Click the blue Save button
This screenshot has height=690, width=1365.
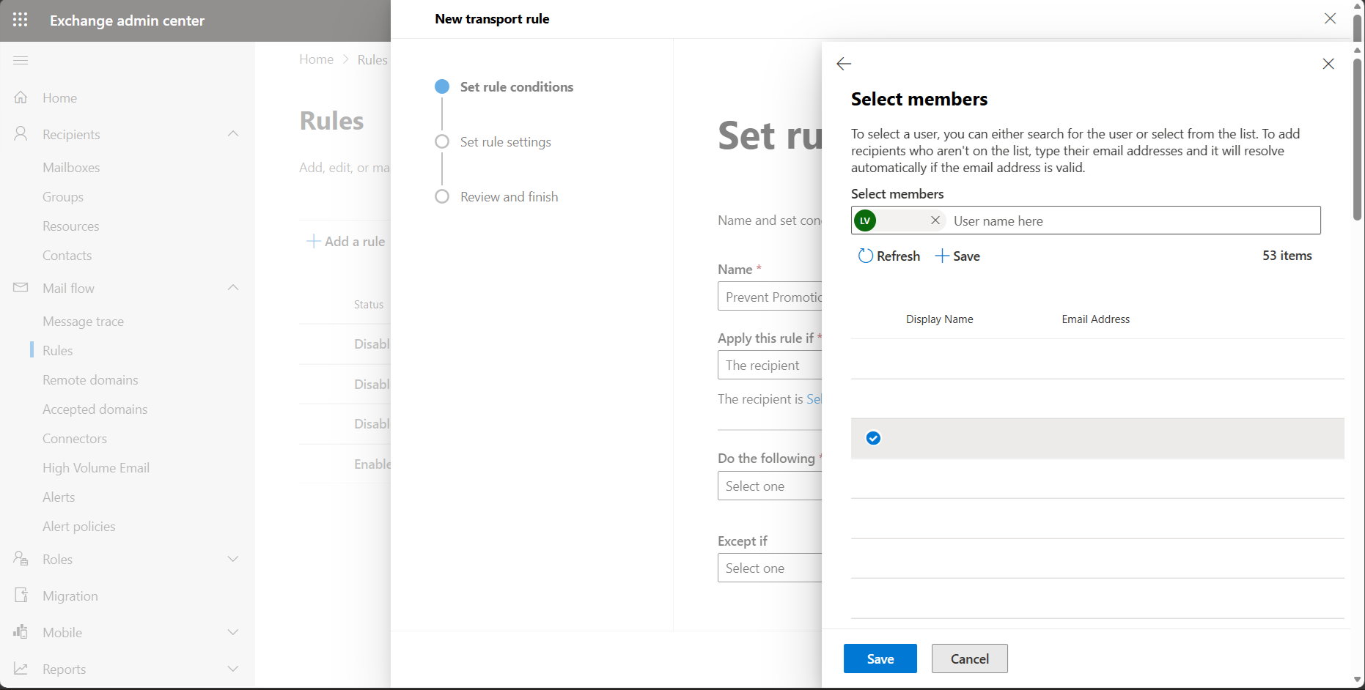pos(880,659)
